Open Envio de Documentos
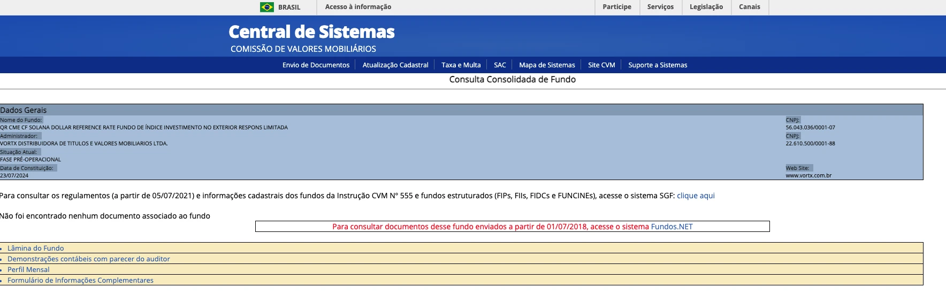946x295 pixels. click(x=316, y=65)
